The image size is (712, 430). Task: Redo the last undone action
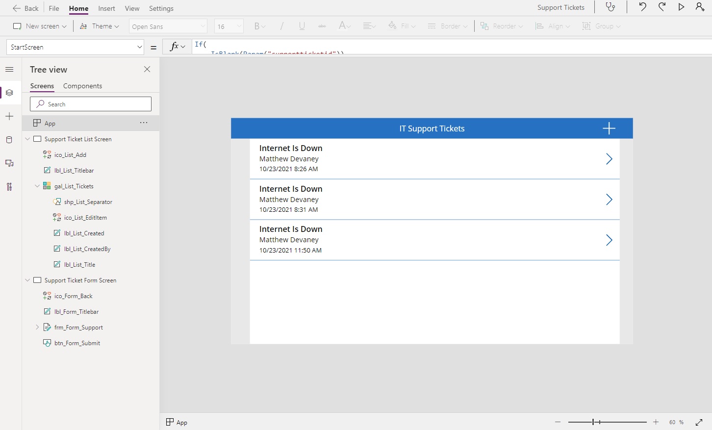click(662, 7)
